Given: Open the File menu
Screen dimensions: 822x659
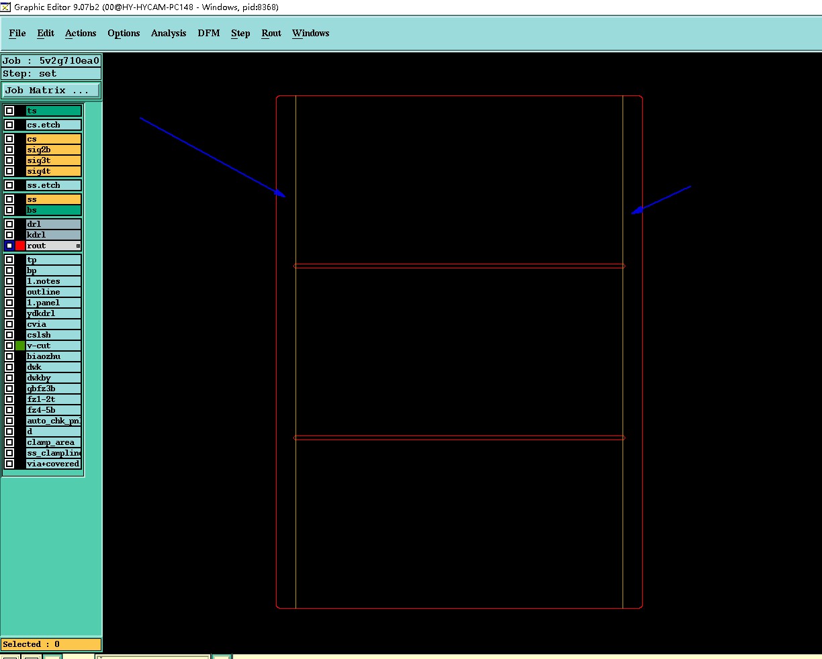Looking at the screenshot, I should (17, 33).
